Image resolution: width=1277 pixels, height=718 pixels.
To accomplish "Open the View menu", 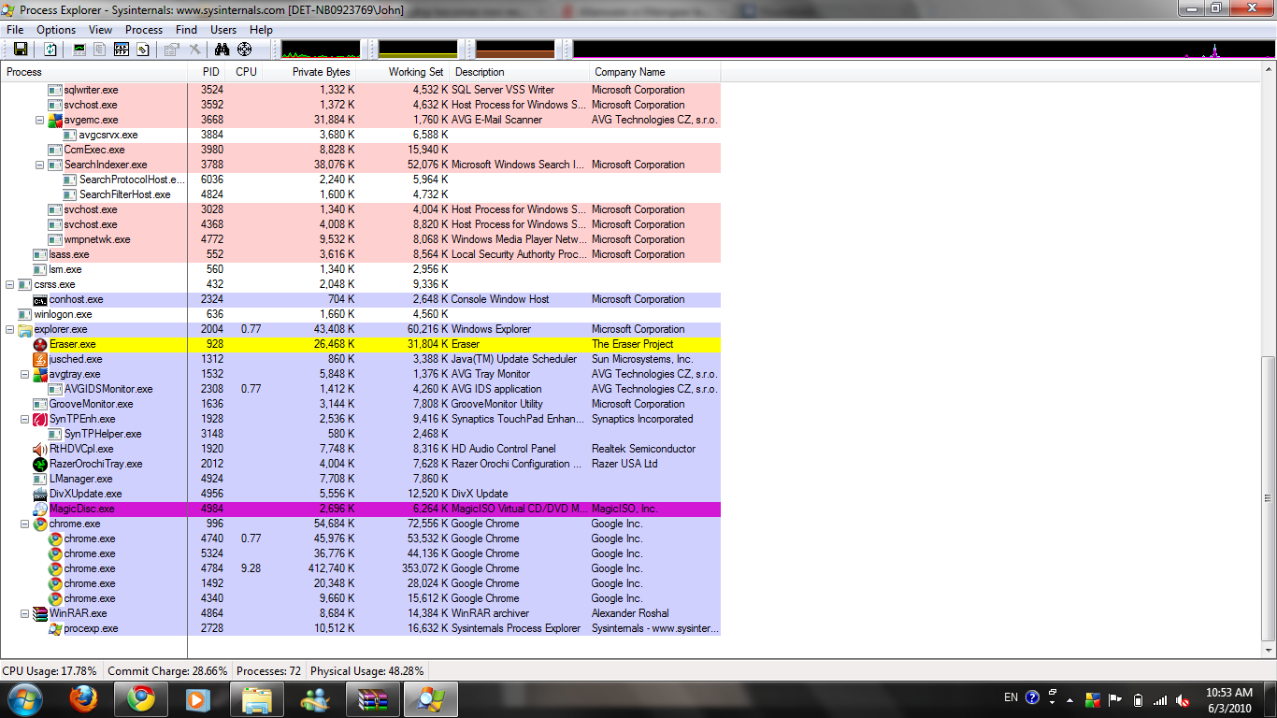I will [100, 30].
